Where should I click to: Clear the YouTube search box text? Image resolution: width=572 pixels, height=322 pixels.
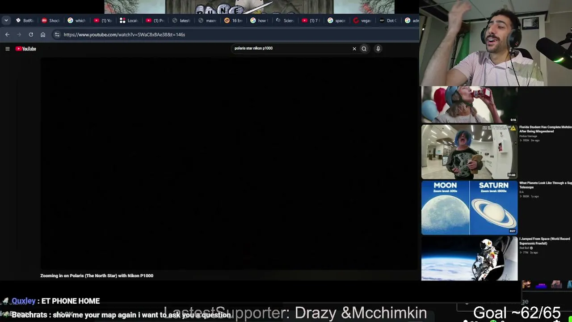pyautogui.click(x=354, y=49)
